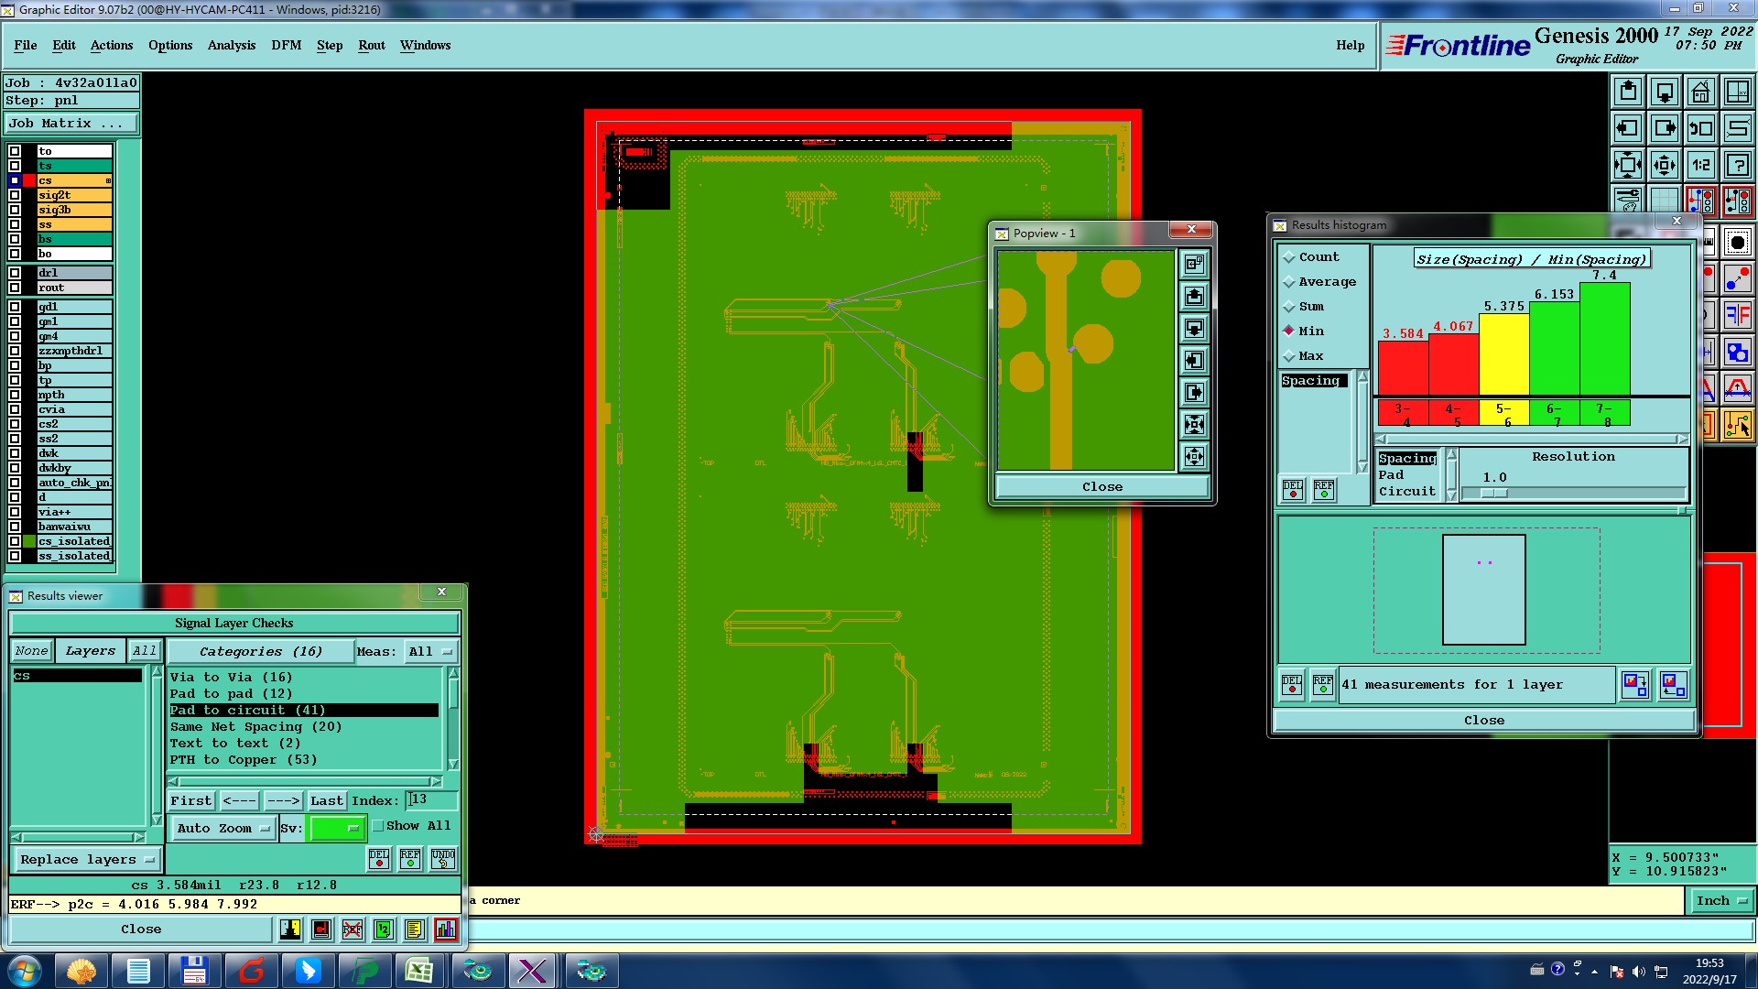Screen dimensions: 1758x989
Task: Click the pan left icon in Popview
Action: pos(1194,361)
